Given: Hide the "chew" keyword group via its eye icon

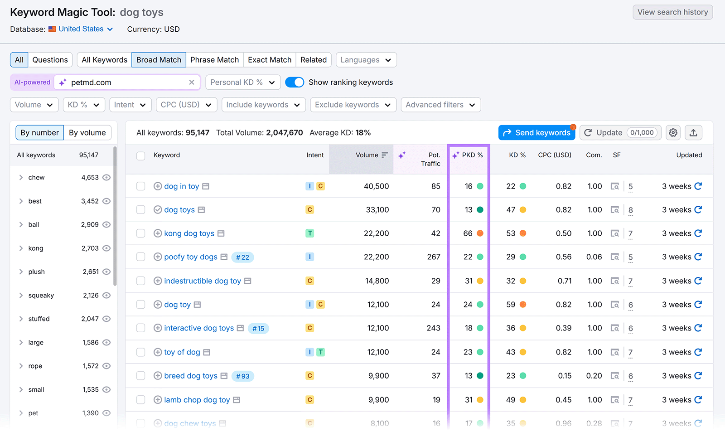Looking at the screenshot, I should [x=106, y=177].
